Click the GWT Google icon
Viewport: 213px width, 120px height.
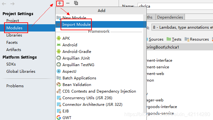point(59,117)
